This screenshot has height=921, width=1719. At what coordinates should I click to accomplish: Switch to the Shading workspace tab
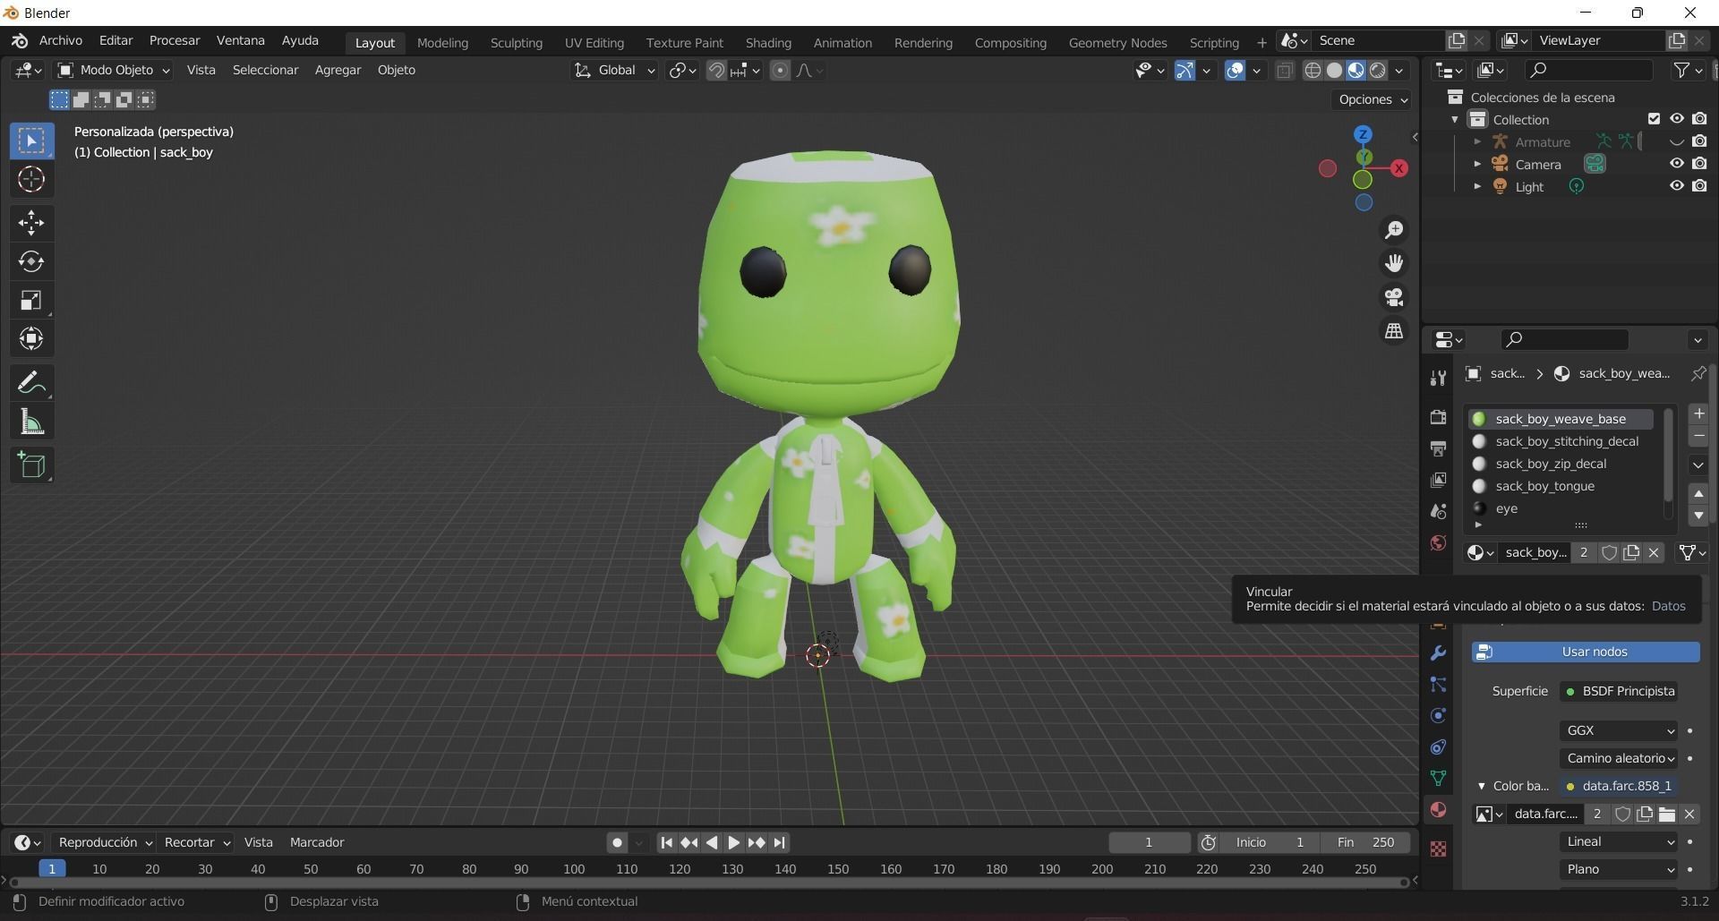[x=768, y=42]
